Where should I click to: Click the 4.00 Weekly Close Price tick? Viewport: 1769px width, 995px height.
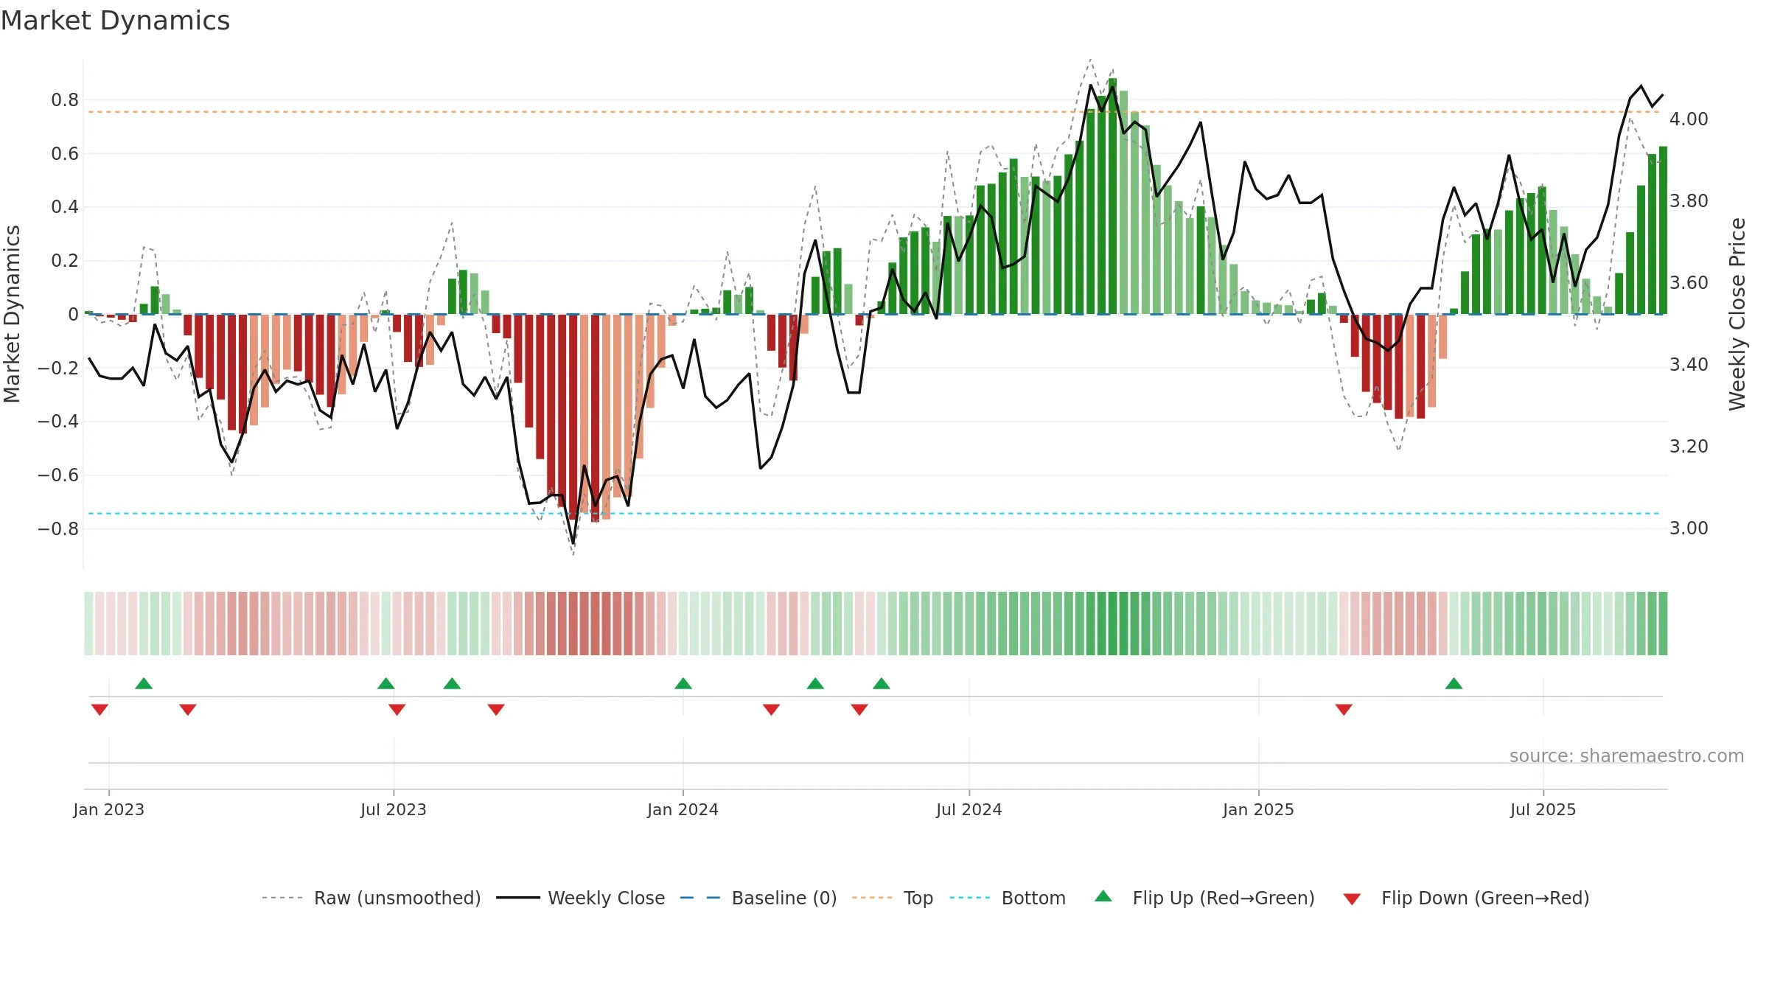1689,119
